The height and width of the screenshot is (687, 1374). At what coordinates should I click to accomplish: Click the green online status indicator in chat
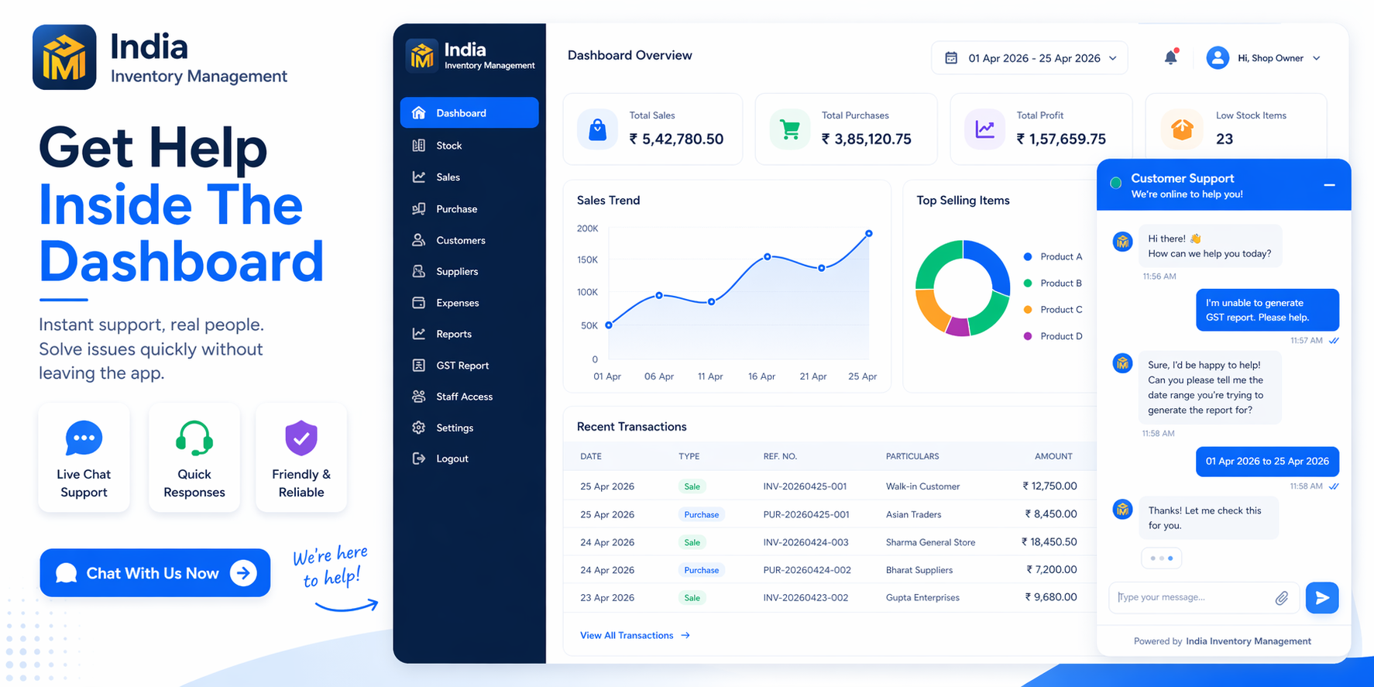click(1116, 184)
